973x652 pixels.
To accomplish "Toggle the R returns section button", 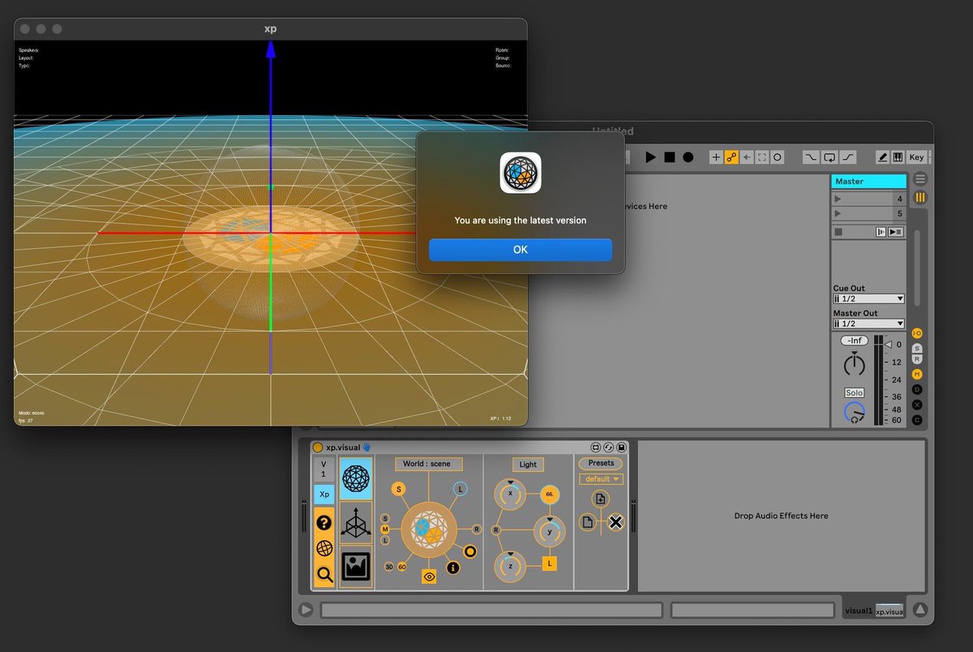I will [917, 359].
